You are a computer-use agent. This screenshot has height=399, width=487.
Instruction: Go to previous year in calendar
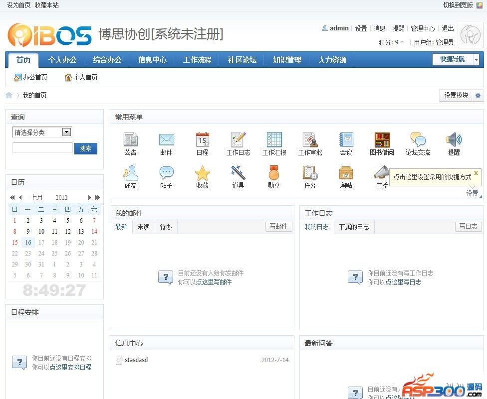(12, 197)
